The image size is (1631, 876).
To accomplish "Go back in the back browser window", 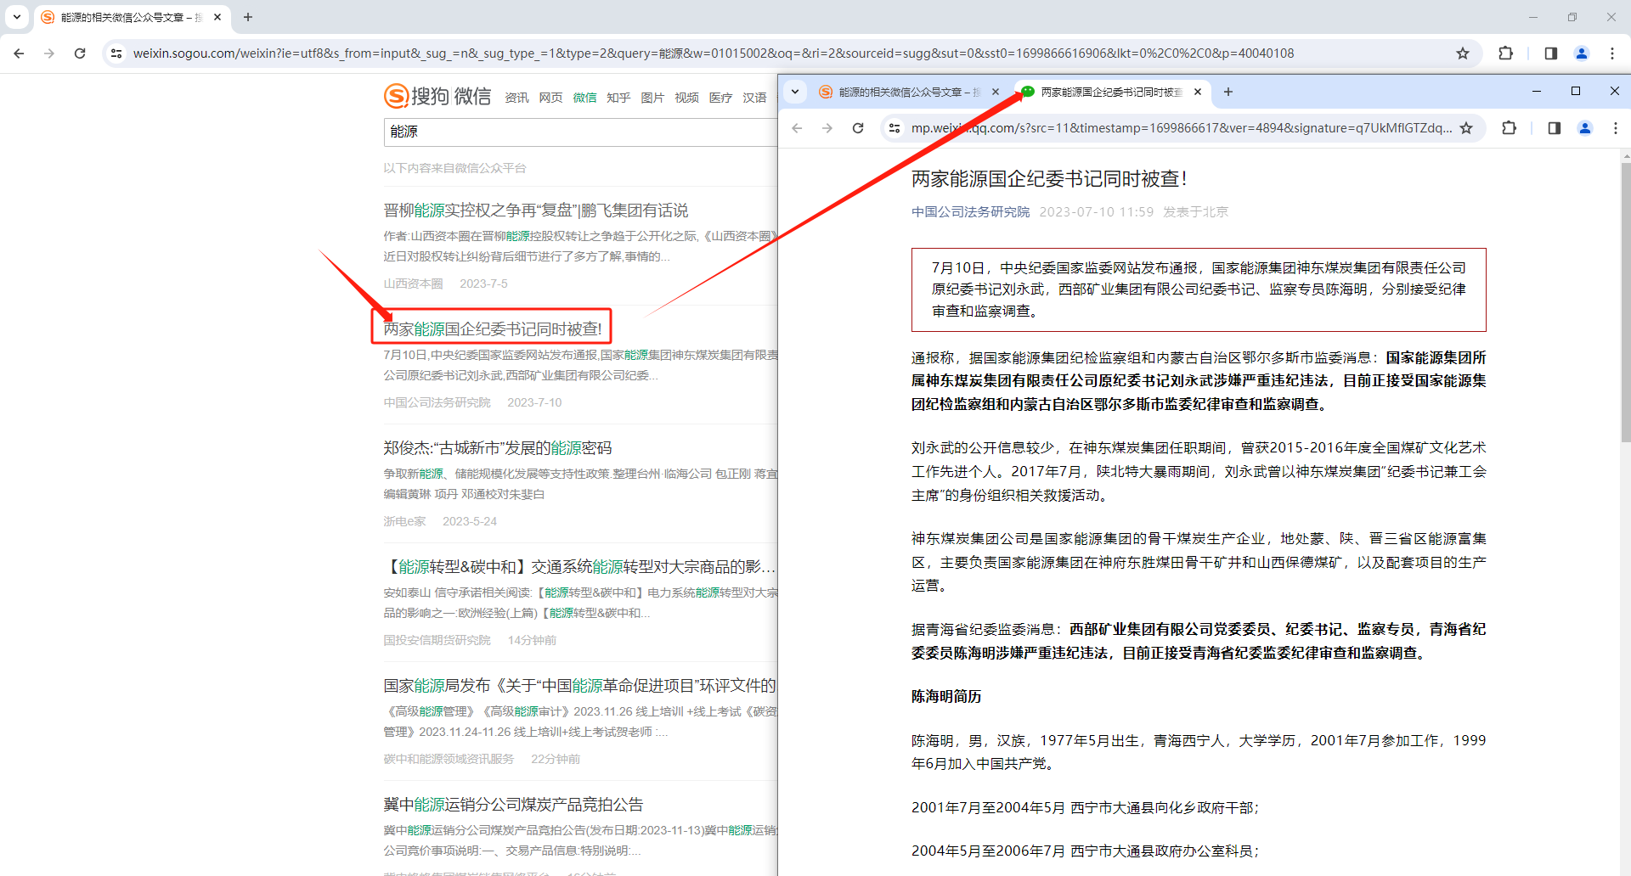I will point(19,53).
